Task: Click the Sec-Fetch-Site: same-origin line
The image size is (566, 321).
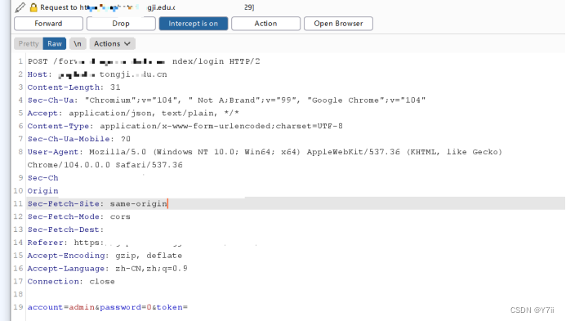Action: [x=97, y=203]
